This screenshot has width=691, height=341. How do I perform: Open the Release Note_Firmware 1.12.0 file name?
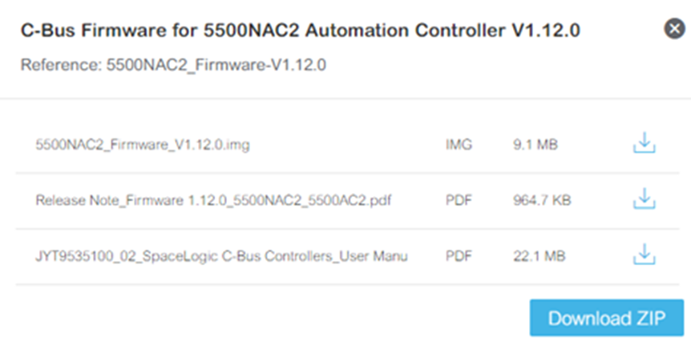(x=213, y=201)
